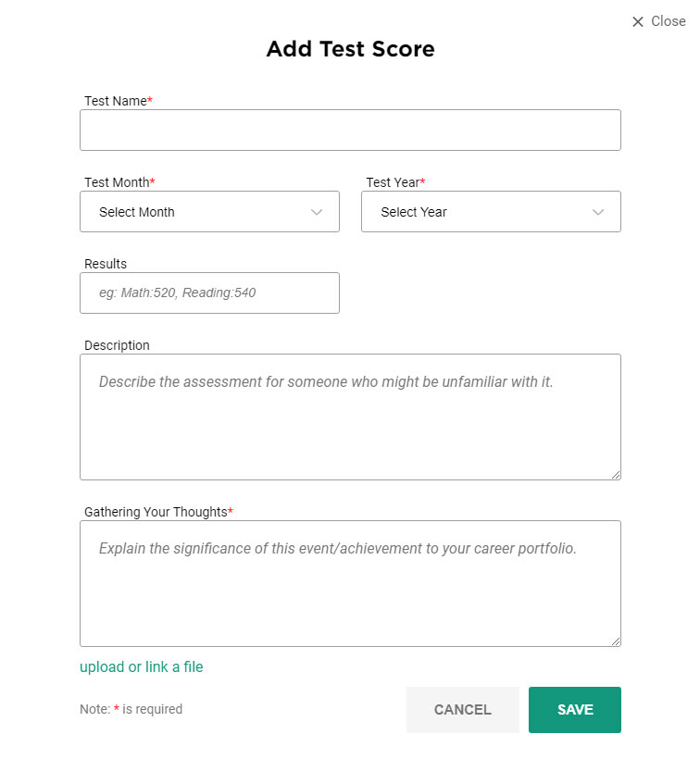Click the green SAVE button
Image resolution: width=700 pixels, height=784 pixels.
pyautogui.click(x=575, y=710)
